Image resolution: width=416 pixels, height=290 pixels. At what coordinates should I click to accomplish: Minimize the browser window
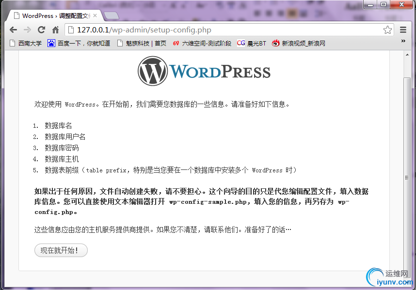(370, 4)
